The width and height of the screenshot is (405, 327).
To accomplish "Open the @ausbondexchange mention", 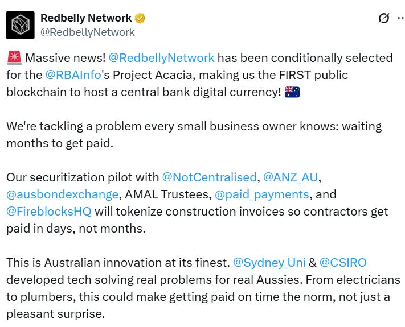I will click(x=63, y=194).
